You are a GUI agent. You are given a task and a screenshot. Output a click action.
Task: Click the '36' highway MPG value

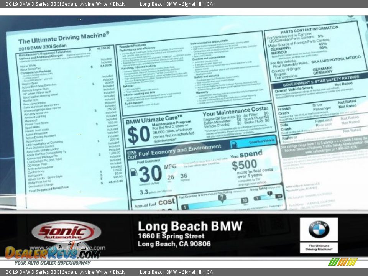click(184, 176)
